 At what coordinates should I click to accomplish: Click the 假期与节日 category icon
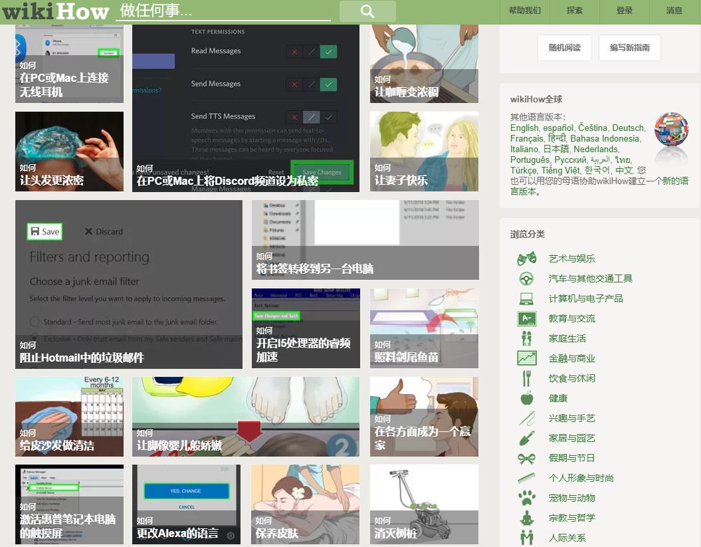click(528, 458)
